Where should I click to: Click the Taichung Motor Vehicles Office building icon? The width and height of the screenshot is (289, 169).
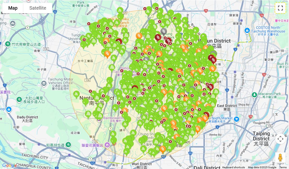44,83
